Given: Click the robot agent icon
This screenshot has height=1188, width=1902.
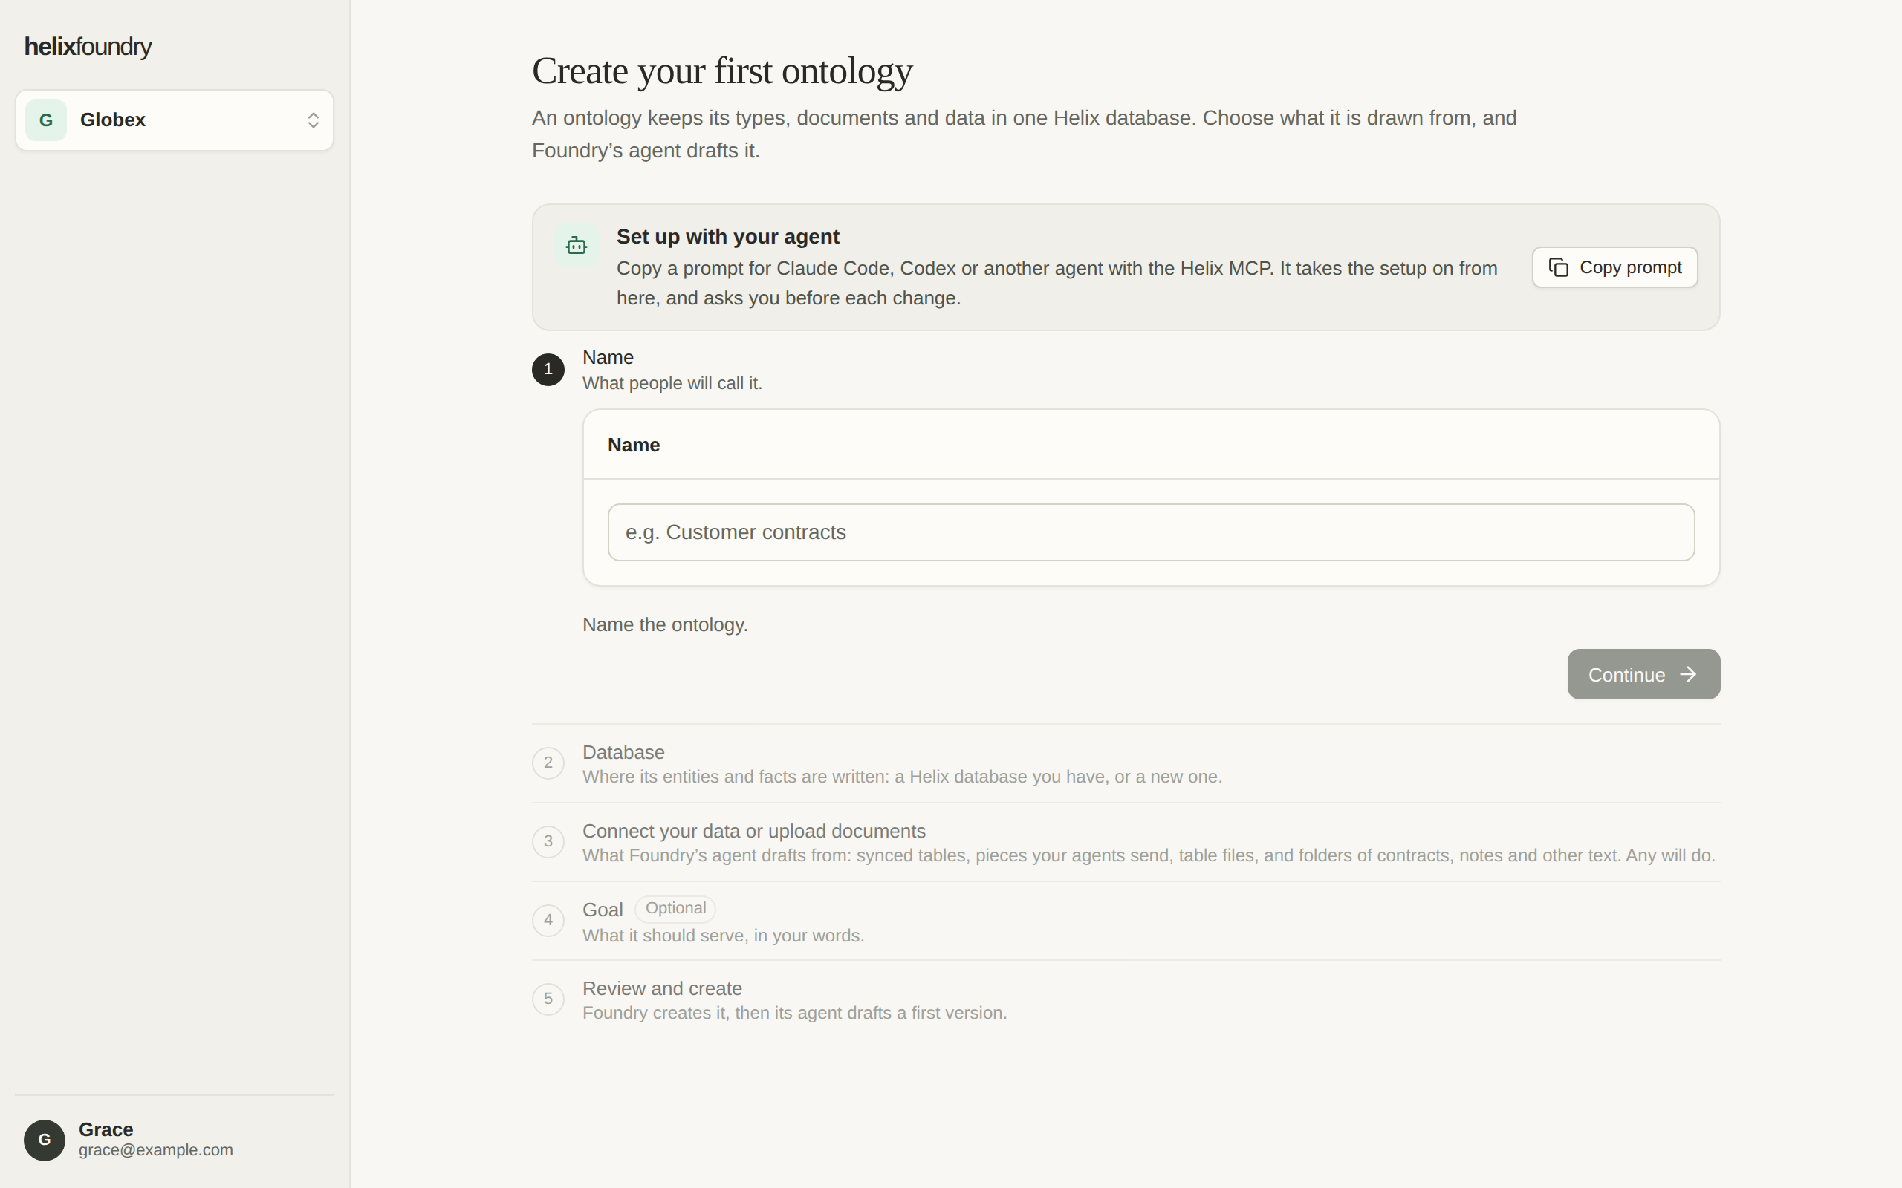Looking at the screenshot, I should point(576,246).
